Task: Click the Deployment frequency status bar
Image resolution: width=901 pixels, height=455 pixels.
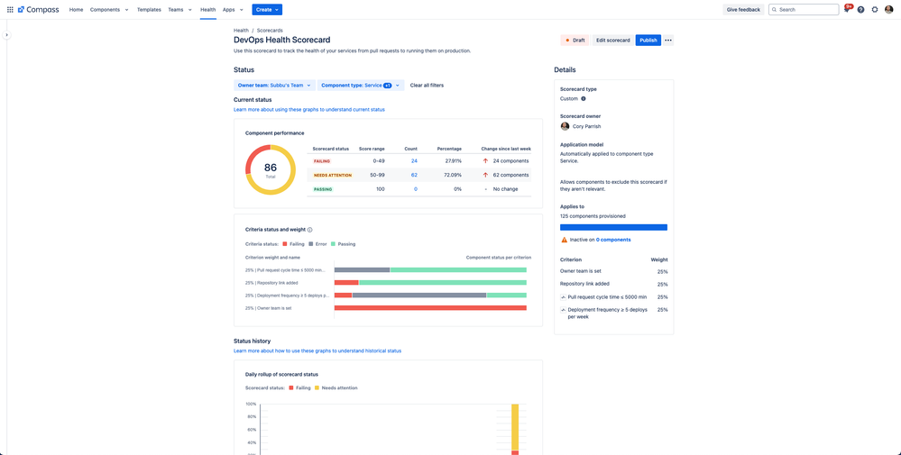Action: tap(430, 296)
